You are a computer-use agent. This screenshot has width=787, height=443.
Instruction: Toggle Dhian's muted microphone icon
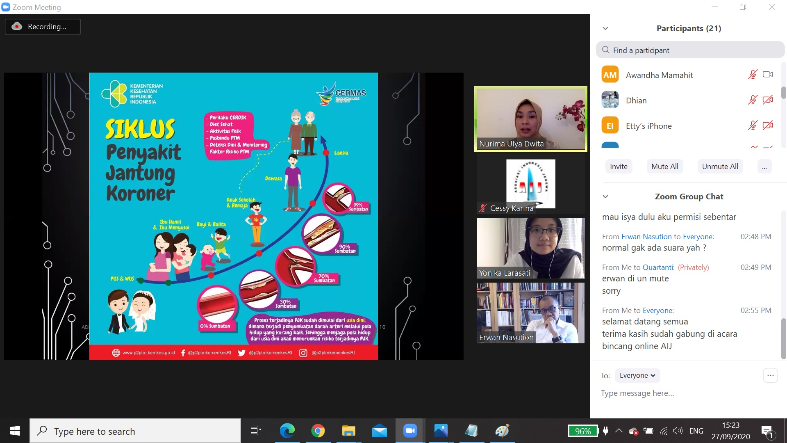(753, 100)
